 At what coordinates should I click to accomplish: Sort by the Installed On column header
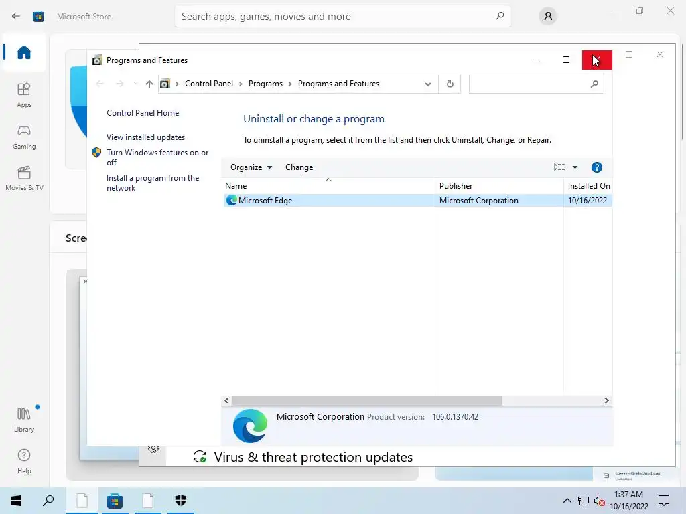click(588, 186)
